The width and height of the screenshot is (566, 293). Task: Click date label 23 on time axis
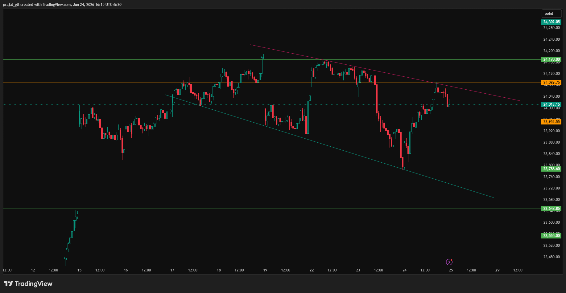click(358, 270)
